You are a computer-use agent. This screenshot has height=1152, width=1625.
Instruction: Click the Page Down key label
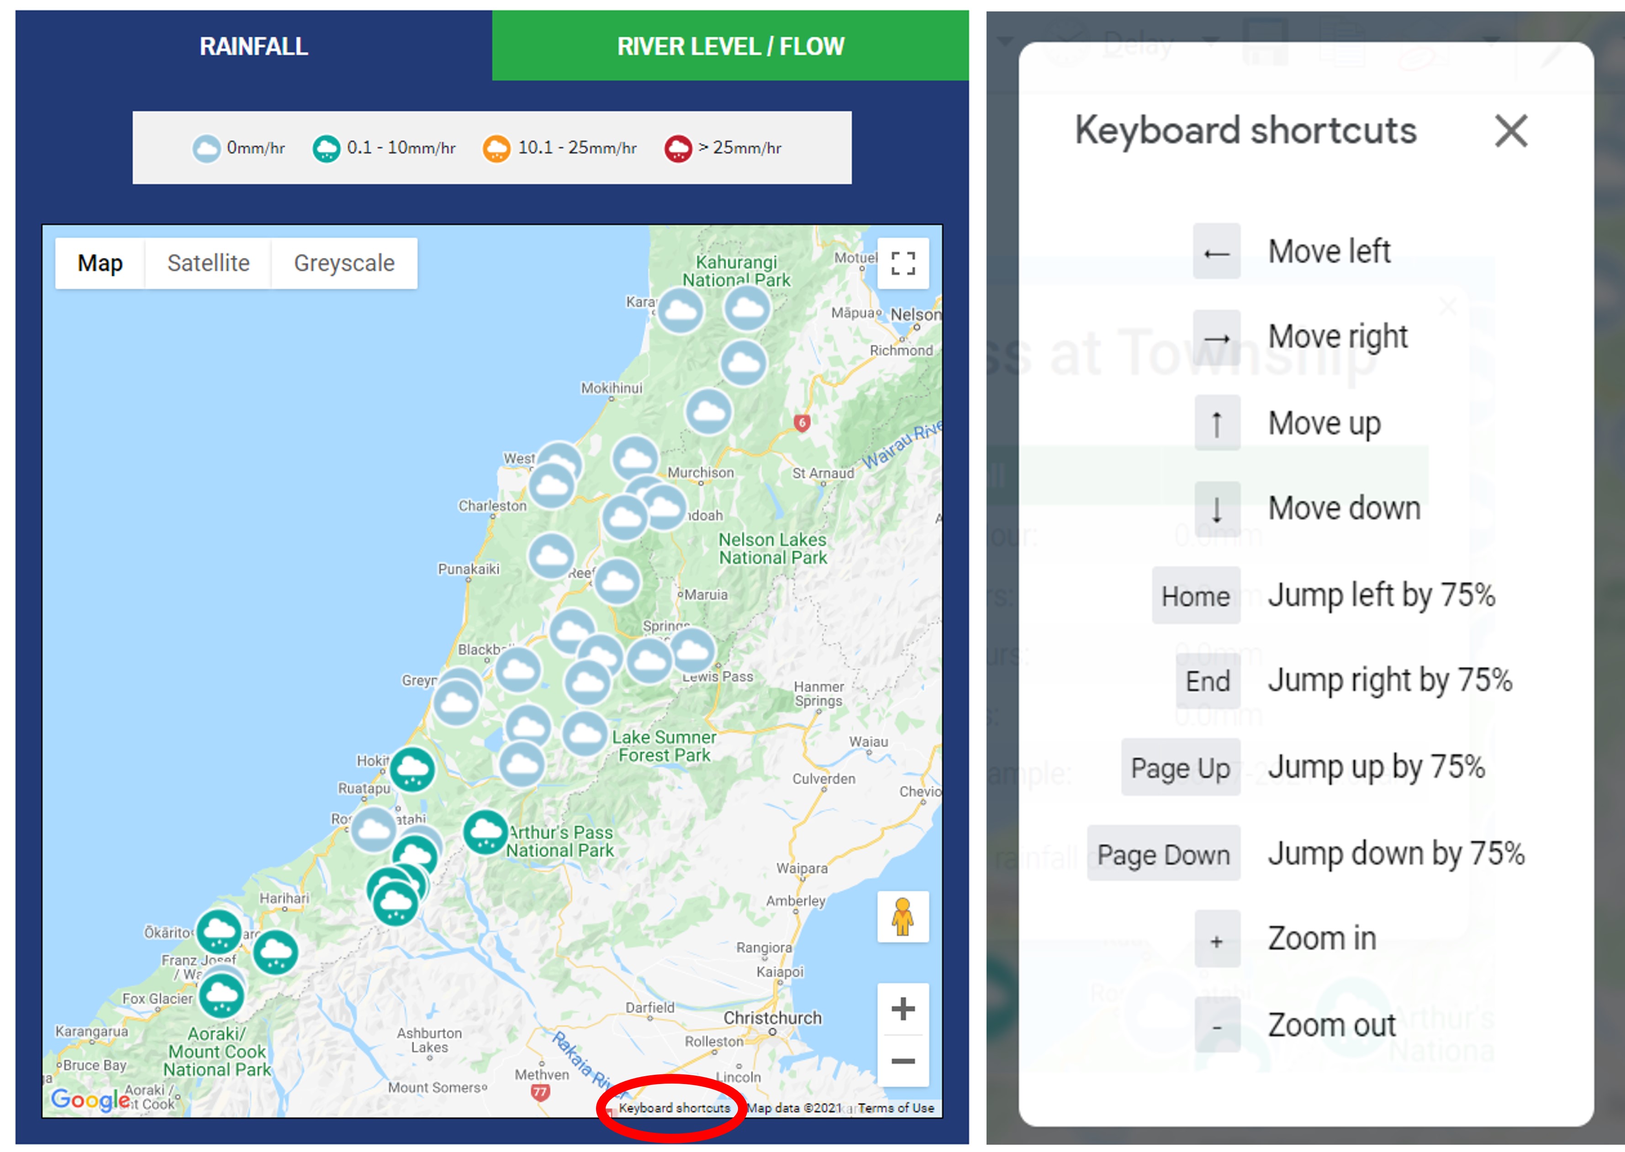pos(1164,854)
